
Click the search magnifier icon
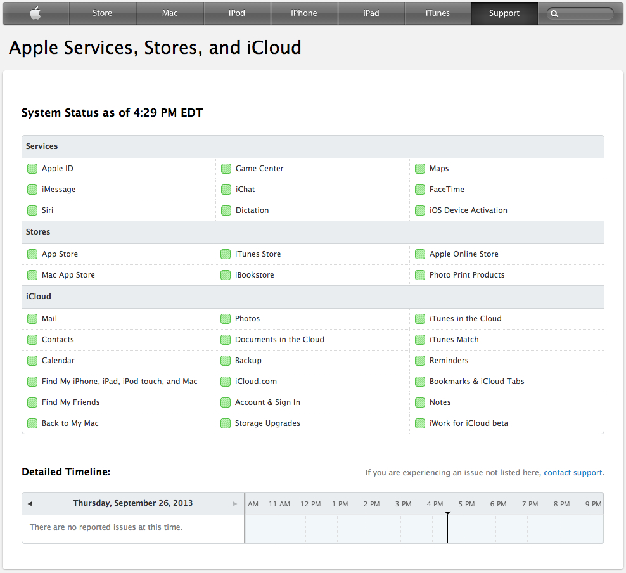(554, 13)
